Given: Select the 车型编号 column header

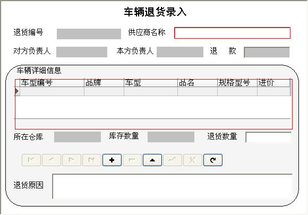Looking at the screenshot, I should point(52,83).
